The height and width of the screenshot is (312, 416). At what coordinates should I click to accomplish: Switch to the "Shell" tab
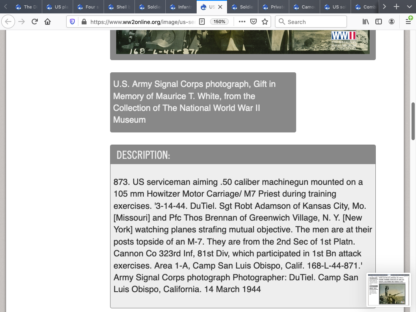click(x=119, y=7)
